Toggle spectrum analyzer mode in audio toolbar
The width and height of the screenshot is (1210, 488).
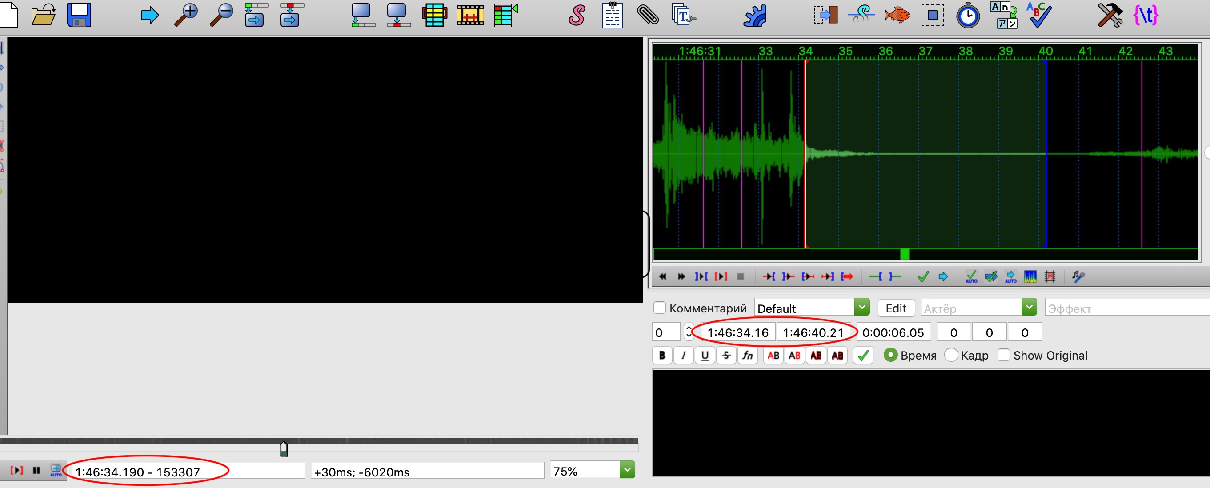pos(1030,276)
